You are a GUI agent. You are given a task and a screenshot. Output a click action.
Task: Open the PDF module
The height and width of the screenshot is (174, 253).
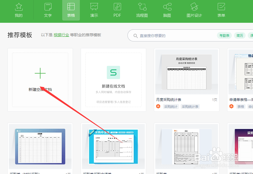click(x=117, y=10)
